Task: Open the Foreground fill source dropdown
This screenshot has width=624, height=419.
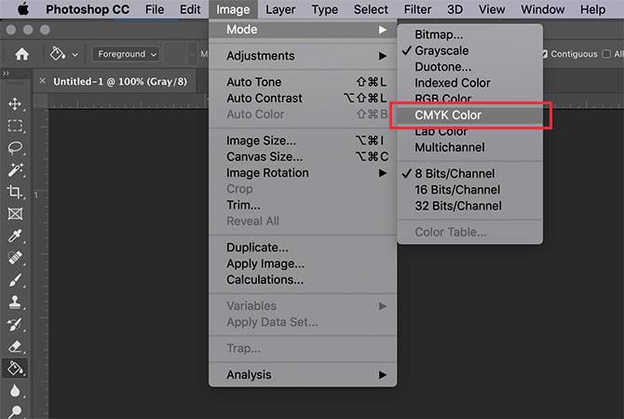Action: point(126,54)
